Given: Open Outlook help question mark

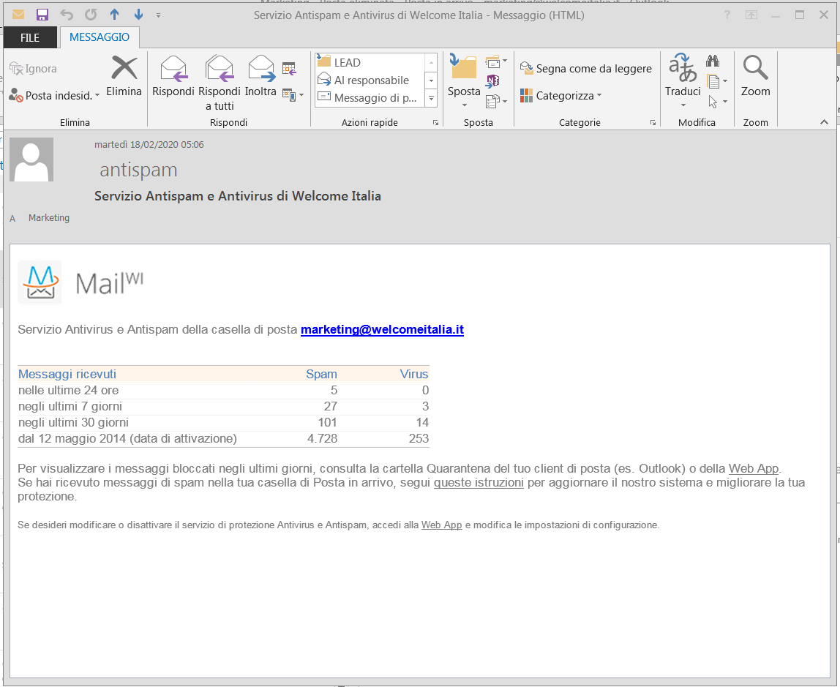Looking at the screenshot, I should click(x=727, y=15).
